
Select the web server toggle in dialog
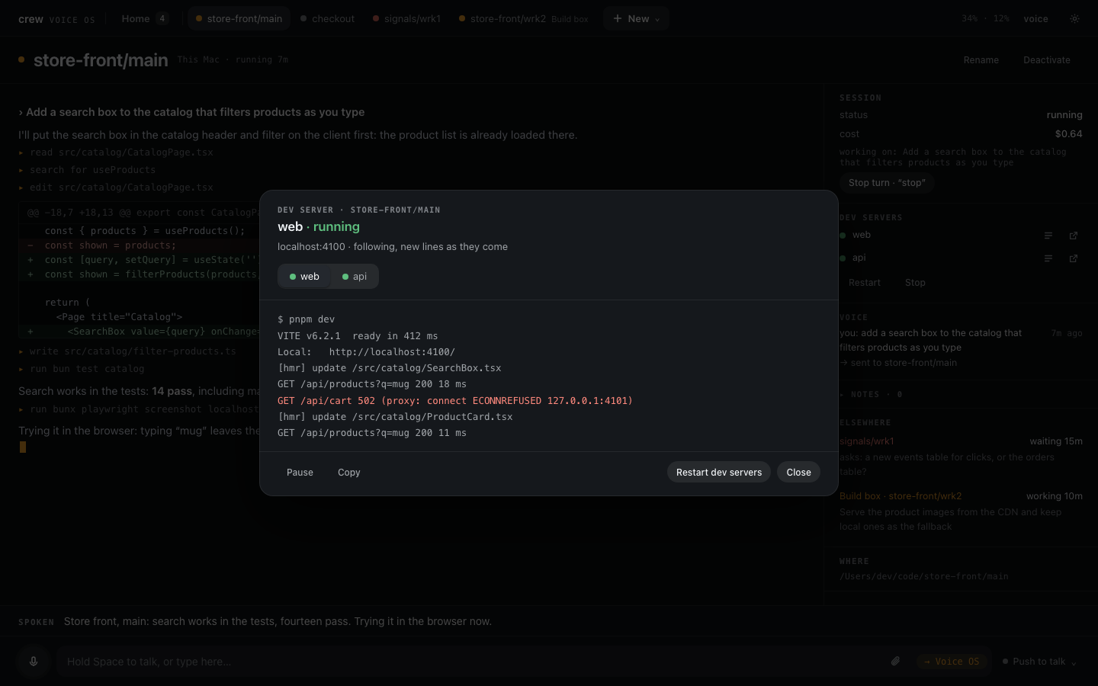tap(304, 276)
